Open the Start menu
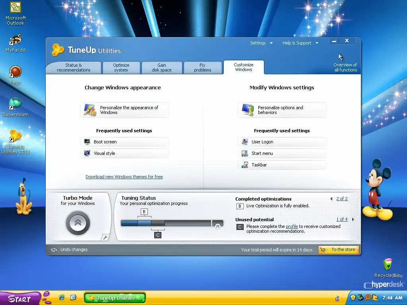 click(19, 298)
